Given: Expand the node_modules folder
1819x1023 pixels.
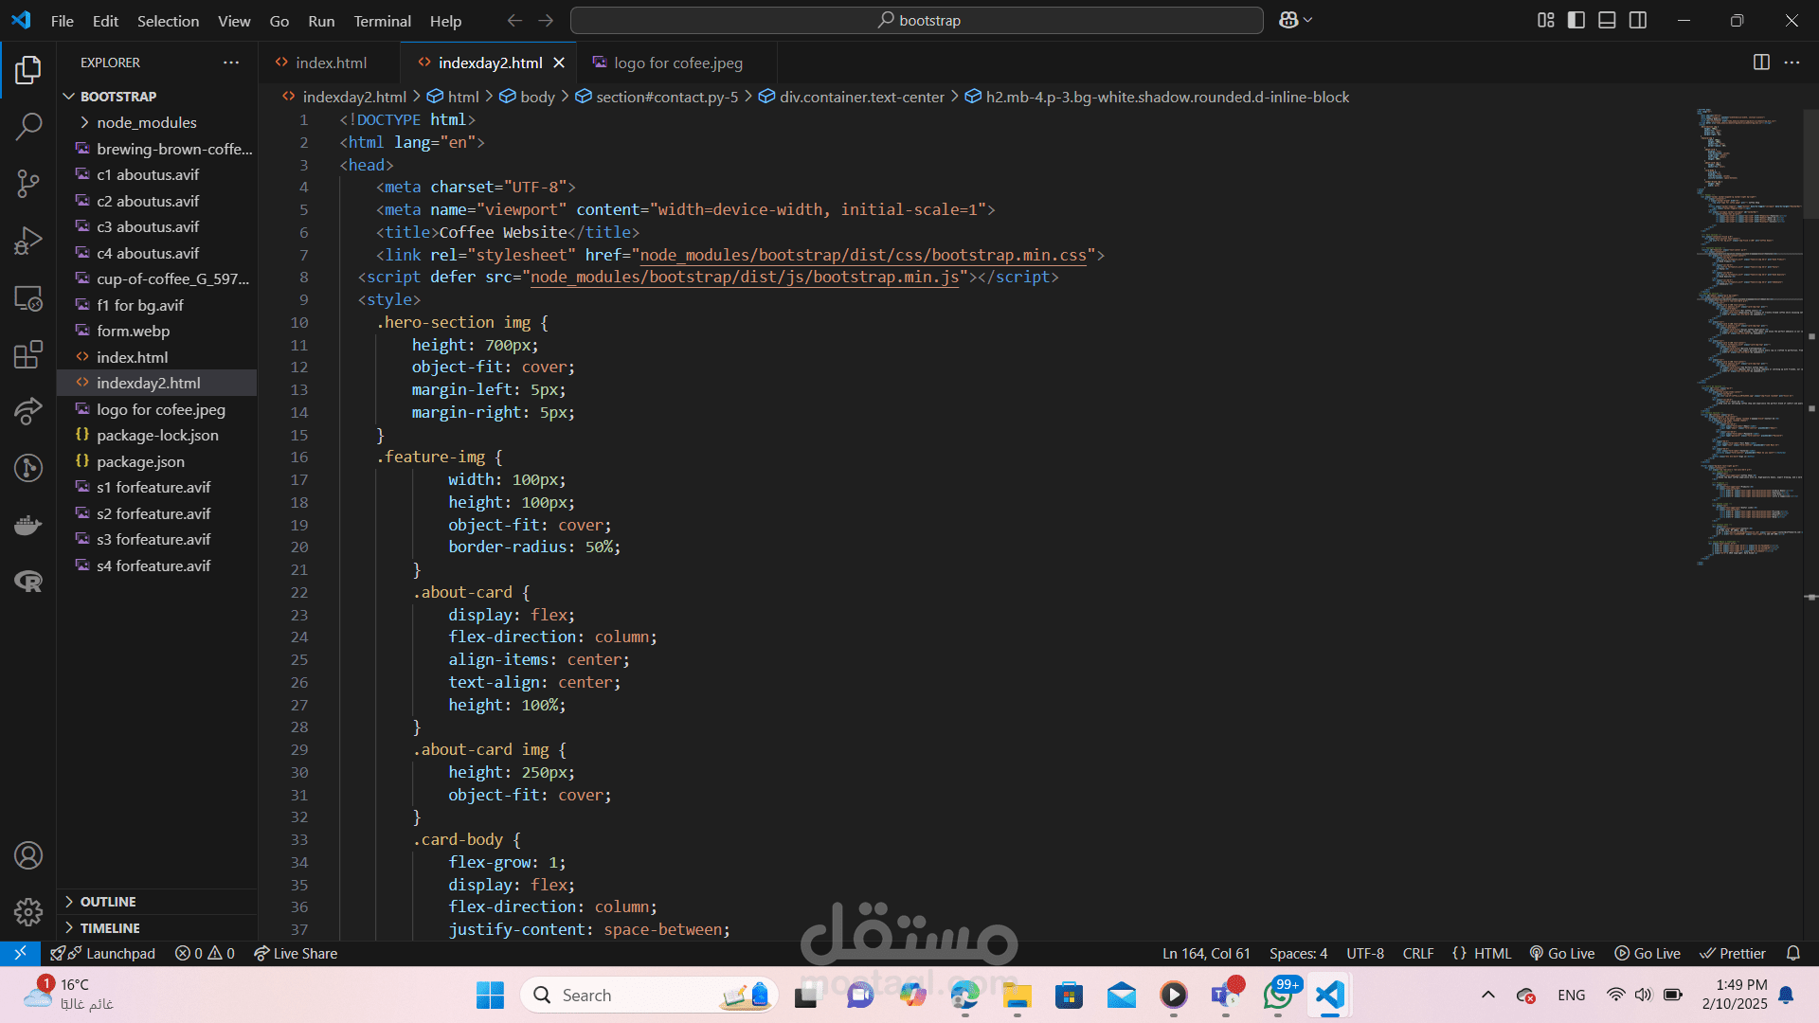Looking at the screenshot, I should click(x=147, y=122).
